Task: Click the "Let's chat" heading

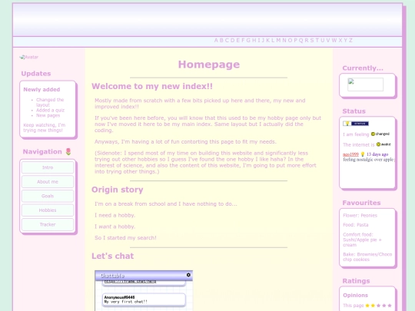Action: point(113,256)
